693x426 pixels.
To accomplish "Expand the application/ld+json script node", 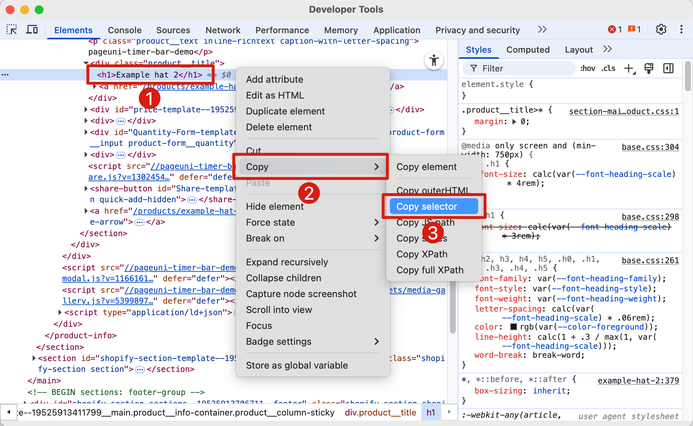I will click(60, 312).
